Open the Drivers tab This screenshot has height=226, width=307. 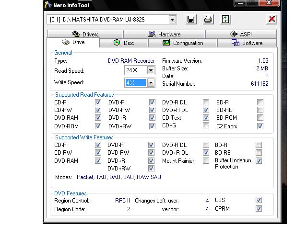[85, 34]
